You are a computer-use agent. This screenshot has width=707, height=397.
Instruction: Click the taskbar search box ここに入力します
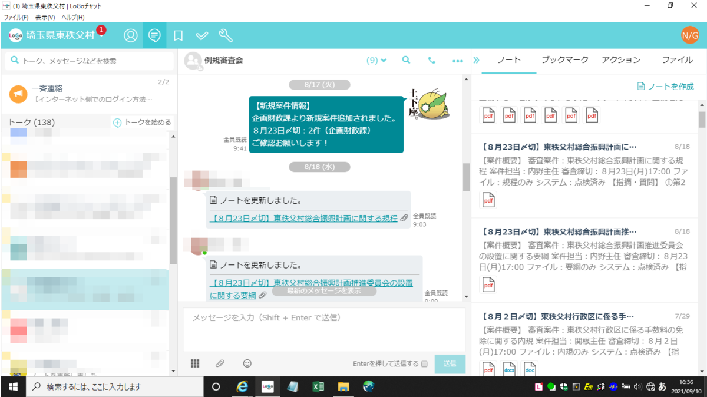click(115, 387)
